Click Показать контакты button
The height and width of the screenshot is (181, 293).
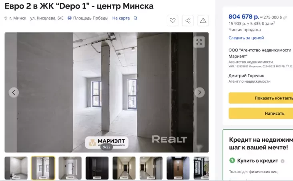(x=261, y=98)
